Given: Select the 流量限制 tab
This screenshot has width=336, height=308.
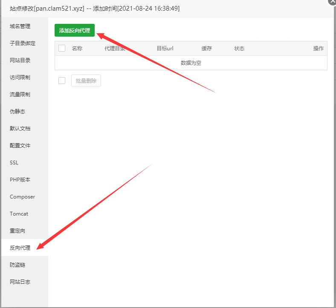Looking at the screenshot, I should (x=25, y=95).
